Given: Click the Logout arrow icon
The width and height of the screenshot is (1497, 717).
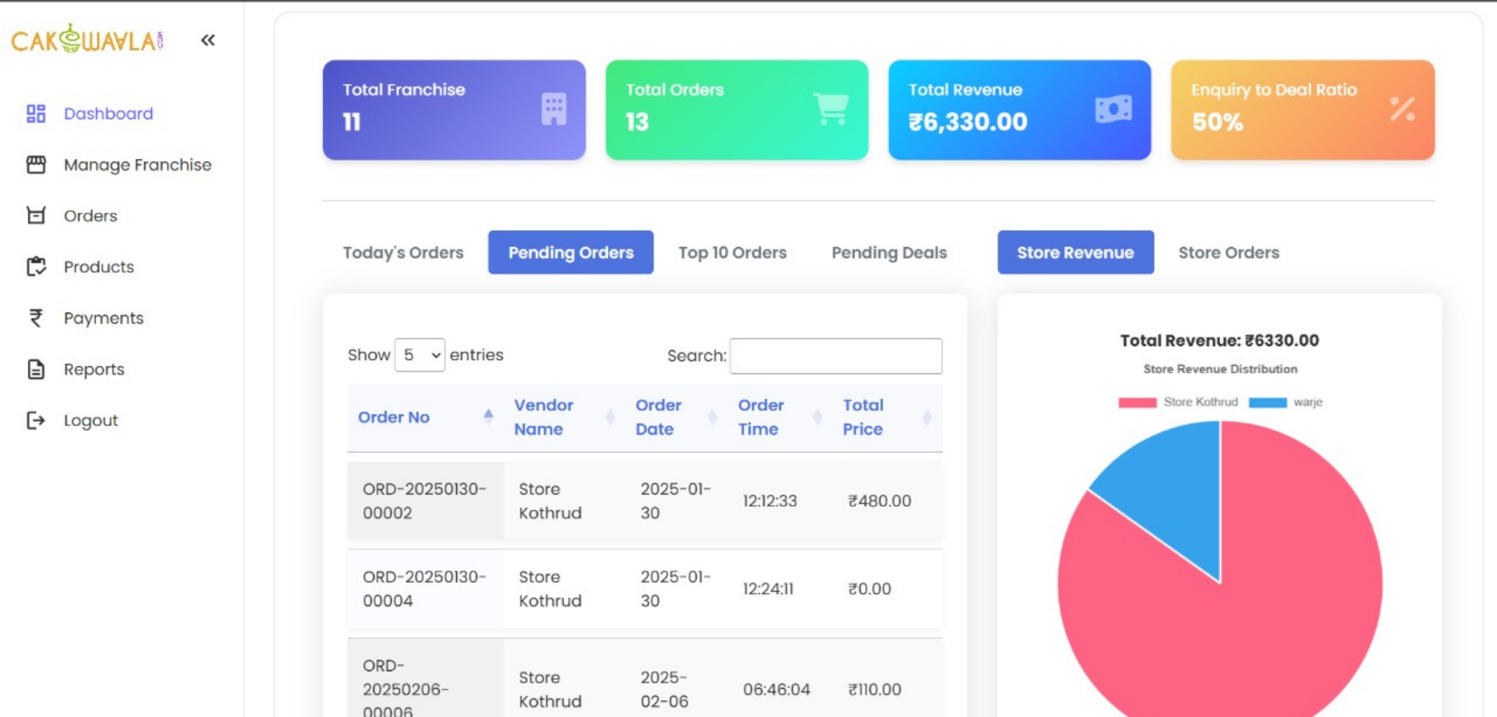Looking at the screenshot, I should coord(36,421).
